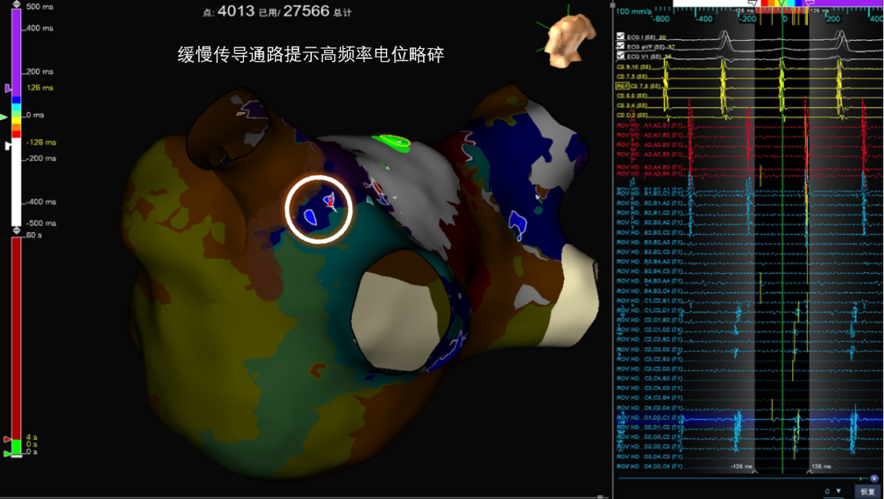Uncheck the ECG V1 channel checkbox
This screenshot has height=499, width=884.
pyautogui.click(x=620, y=56)
